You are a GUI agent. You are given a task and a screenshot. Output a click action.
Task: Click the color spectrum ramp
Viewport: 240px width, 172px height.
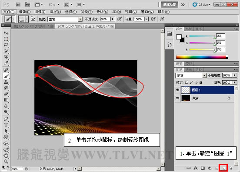202,57
